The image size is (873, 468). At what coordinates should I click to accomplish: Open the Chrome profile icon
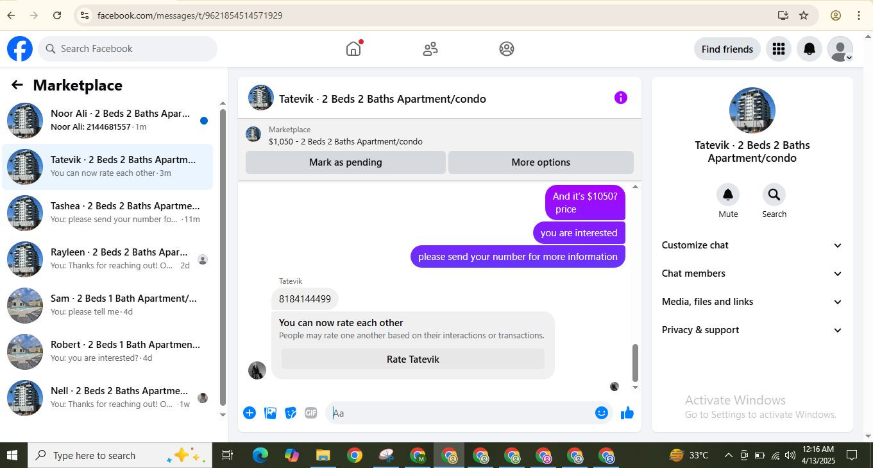[836, 15]
